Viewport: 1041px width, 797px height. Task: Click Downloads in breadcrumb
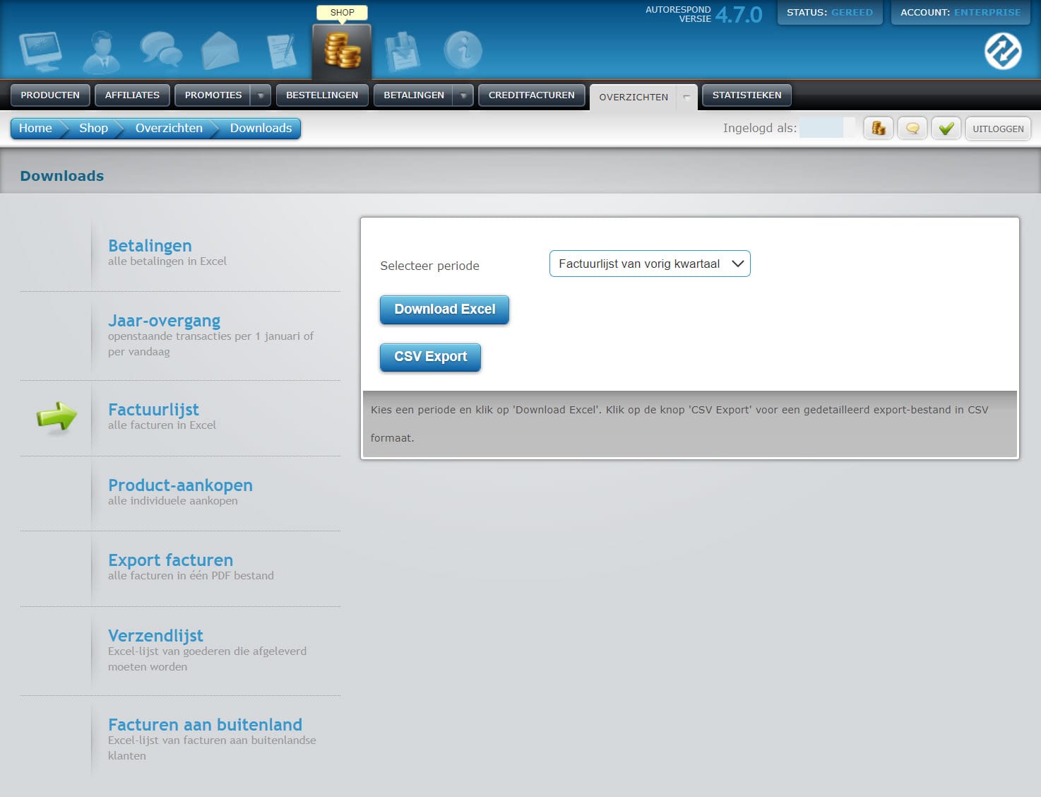click(261, 128)
